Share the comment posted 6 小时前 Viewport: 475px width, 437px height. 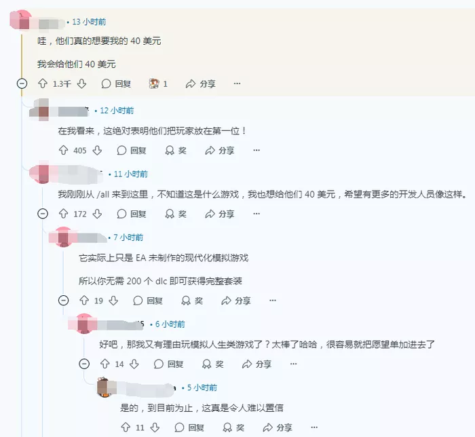pyautogui.click(x=256, y=364)
